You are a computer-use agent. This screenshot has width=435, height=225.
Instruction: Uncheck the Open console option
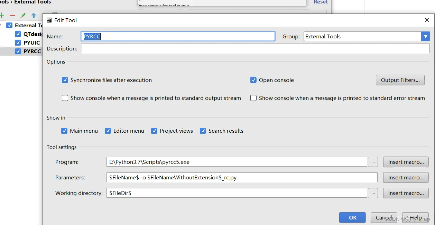[x=253, y=80]
